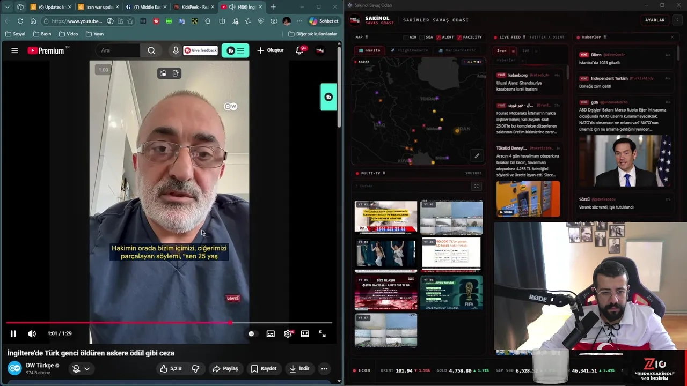The height and width of the screenshot is (386, 687).
Task: Pause the YouTube video
Action: pos(13,333)
